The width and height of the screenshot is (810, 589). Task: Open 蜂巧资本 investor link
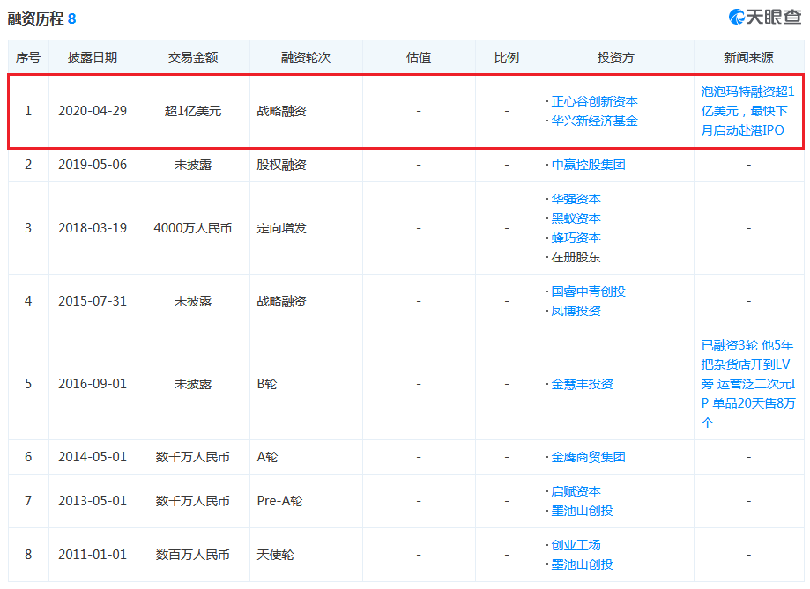click(576, 238)
